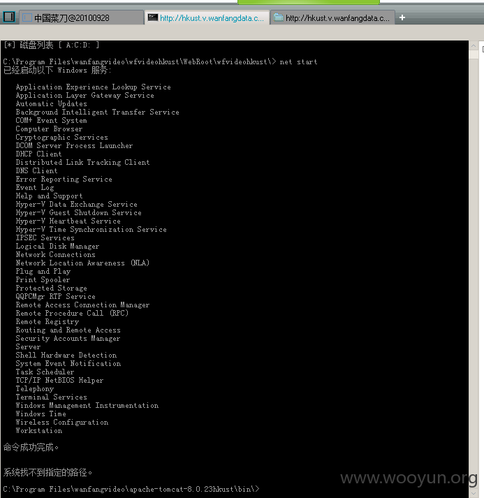Click 'Application Experience Lookup Service' line
The height and width of the screenshot is (498, 484).
click(94, 87)
